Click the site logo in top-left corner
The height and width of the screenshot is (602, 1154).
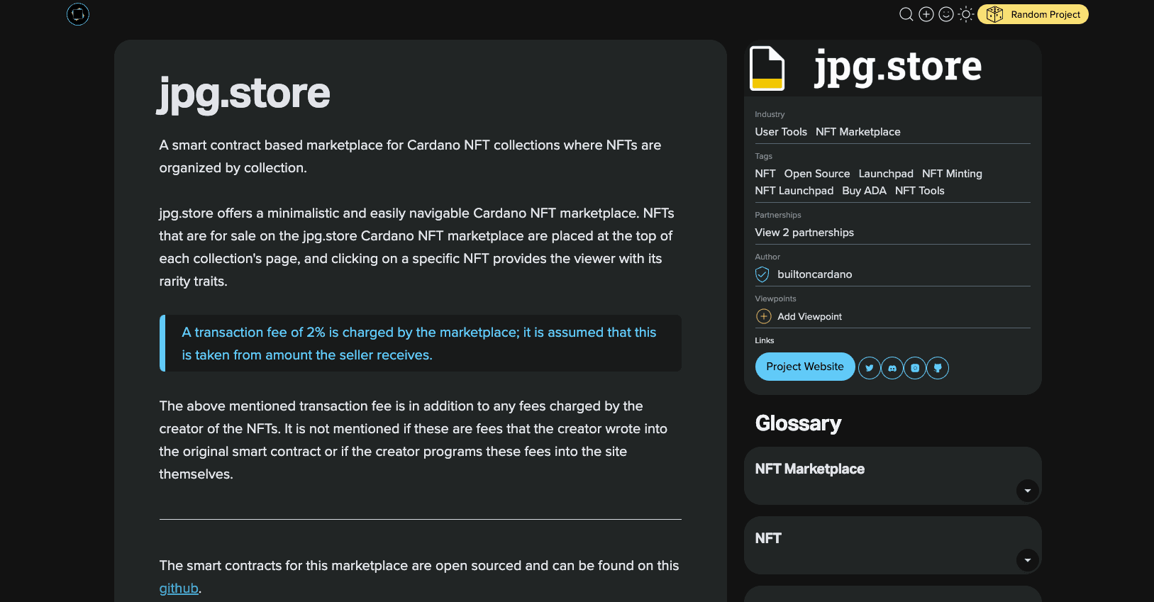point(78,14)
